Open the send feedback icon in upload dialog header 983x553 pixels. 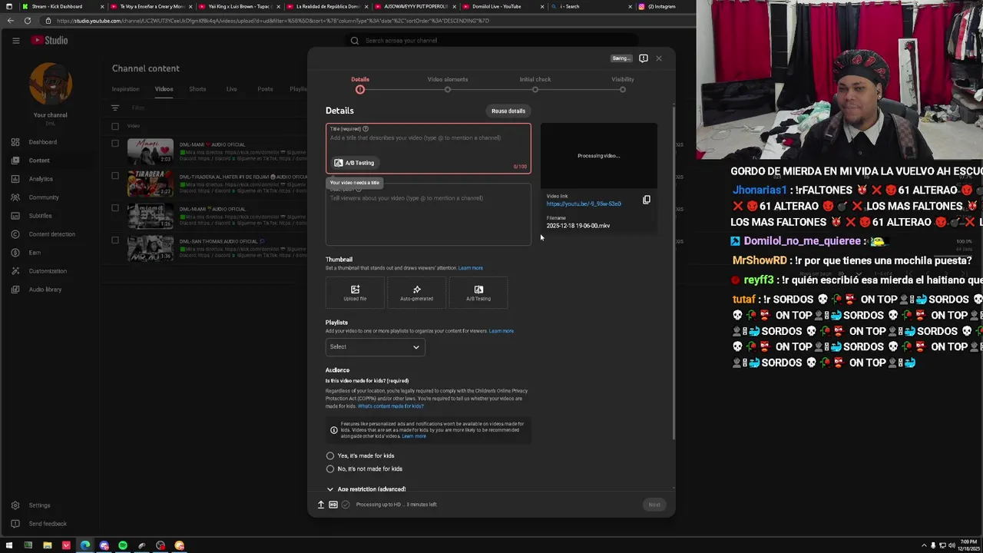click(x=644, y=58)
